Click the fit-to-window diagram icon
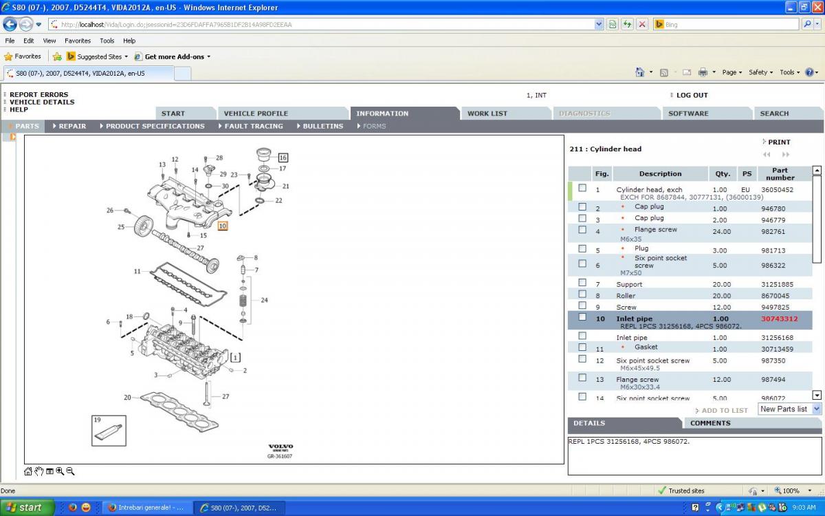 (49, 471)
